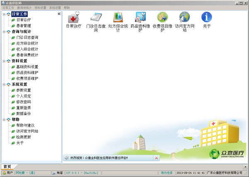Open the 访问官方网站 globe icon

[185, 17]
